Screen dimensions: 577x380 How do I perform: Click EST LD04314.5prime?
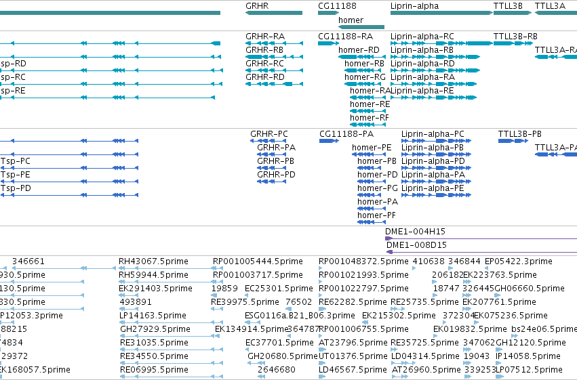[425, 356]
